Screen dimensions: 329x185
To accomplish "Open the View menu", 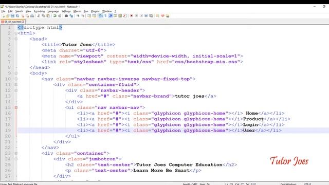I will click(x=28, y=11).
